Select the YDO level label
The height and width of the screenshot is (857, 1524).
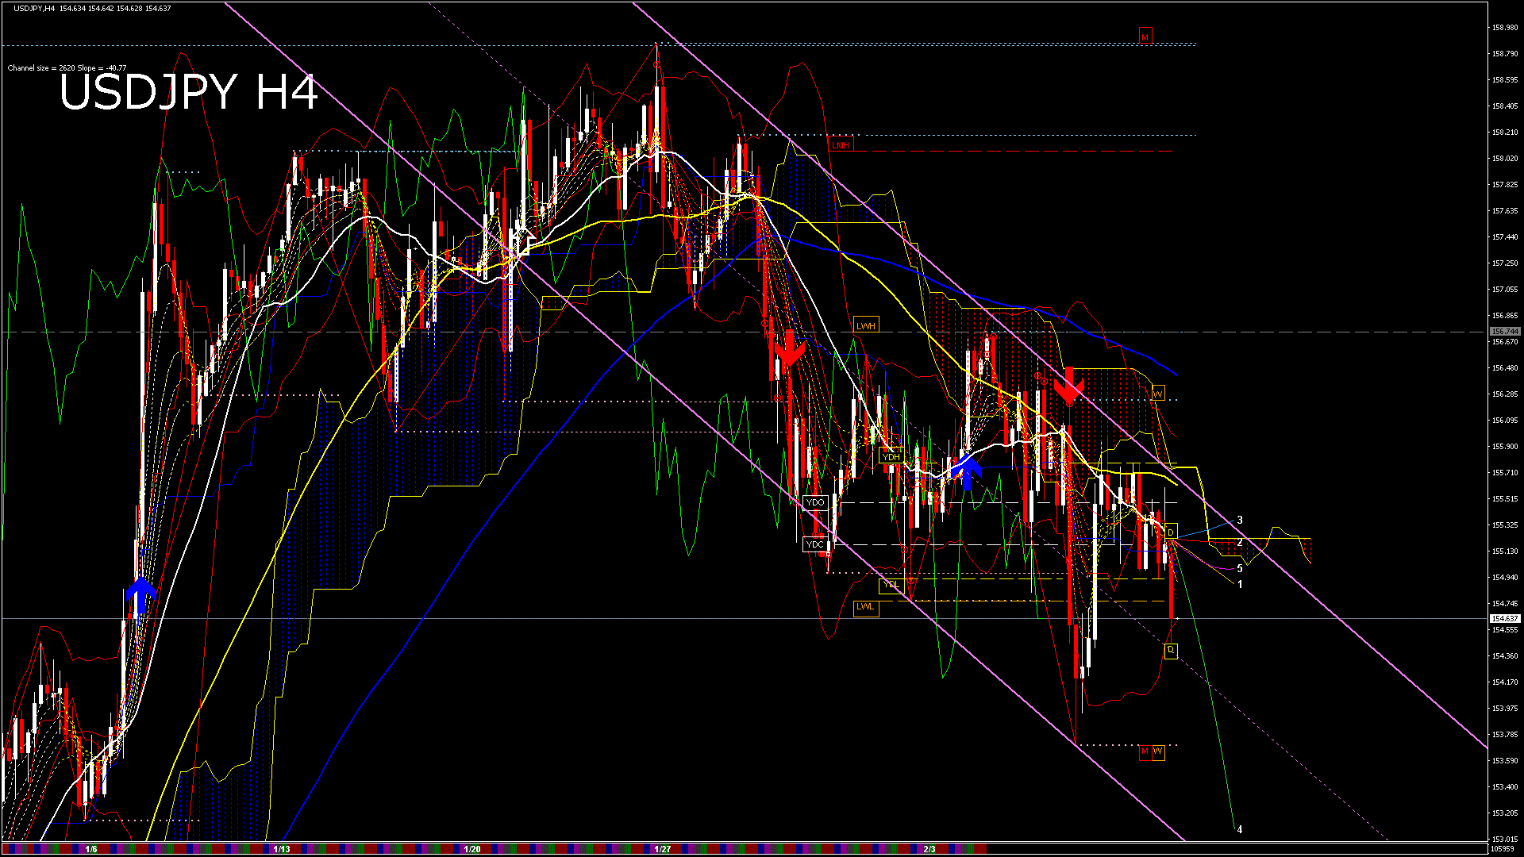[815, 502]
